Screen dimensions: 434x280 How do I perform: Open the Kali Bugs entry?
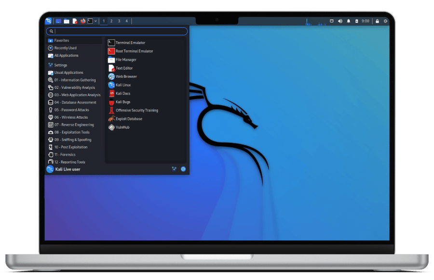click(146, 102)
